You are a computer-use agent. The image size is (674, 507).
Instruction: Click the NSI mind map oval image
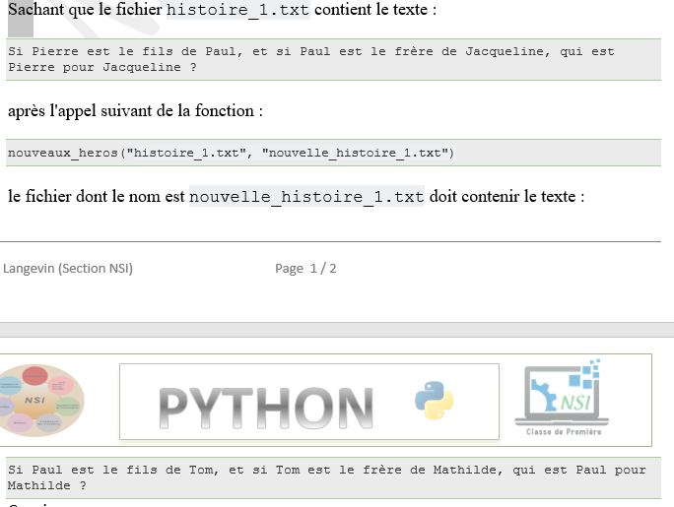tap(37, 401)
